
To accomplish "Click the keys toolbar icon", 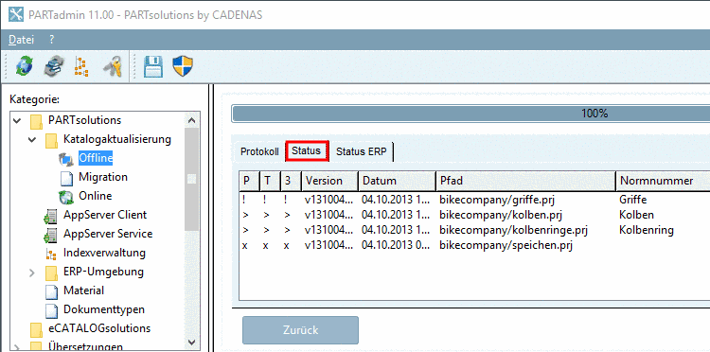I will click(113, 66).
